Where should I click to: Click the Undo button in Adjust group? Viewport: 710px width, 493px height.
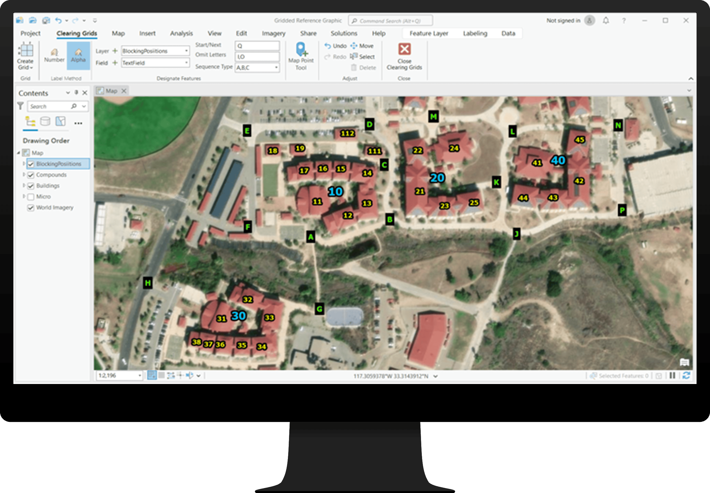coord(335,46)
